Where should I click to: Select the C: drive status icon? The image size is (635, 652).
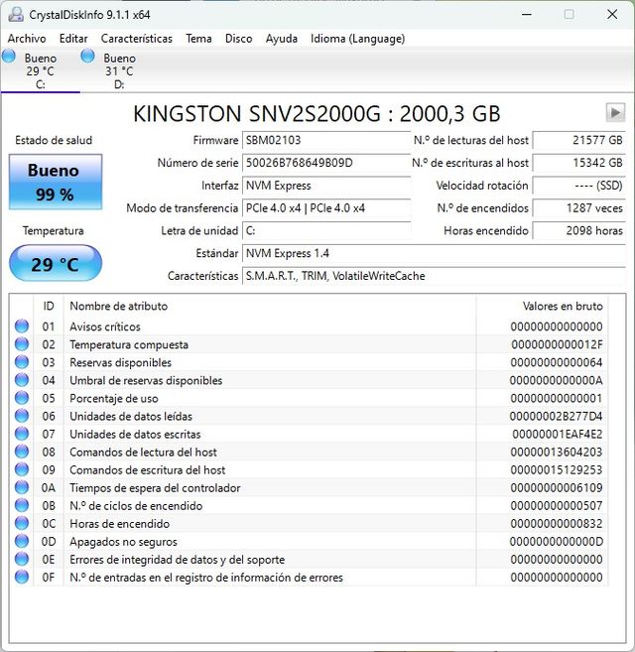click(x=10, y=57)
